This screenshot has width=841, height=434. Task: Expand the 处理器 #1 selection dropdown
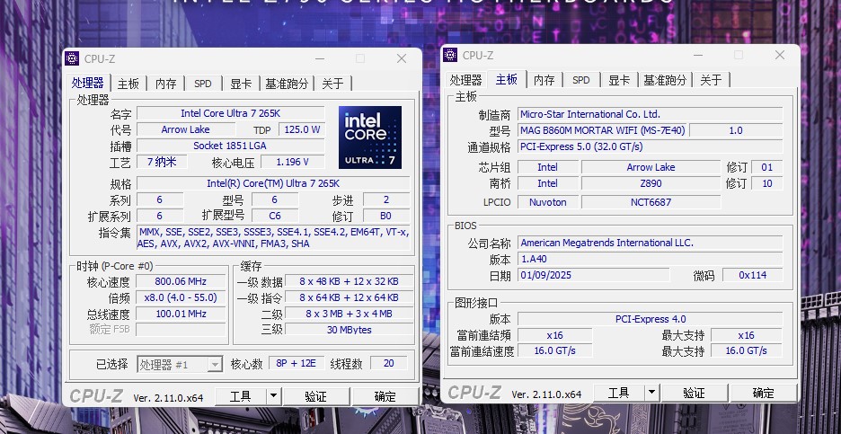click(x=215, y=364)
